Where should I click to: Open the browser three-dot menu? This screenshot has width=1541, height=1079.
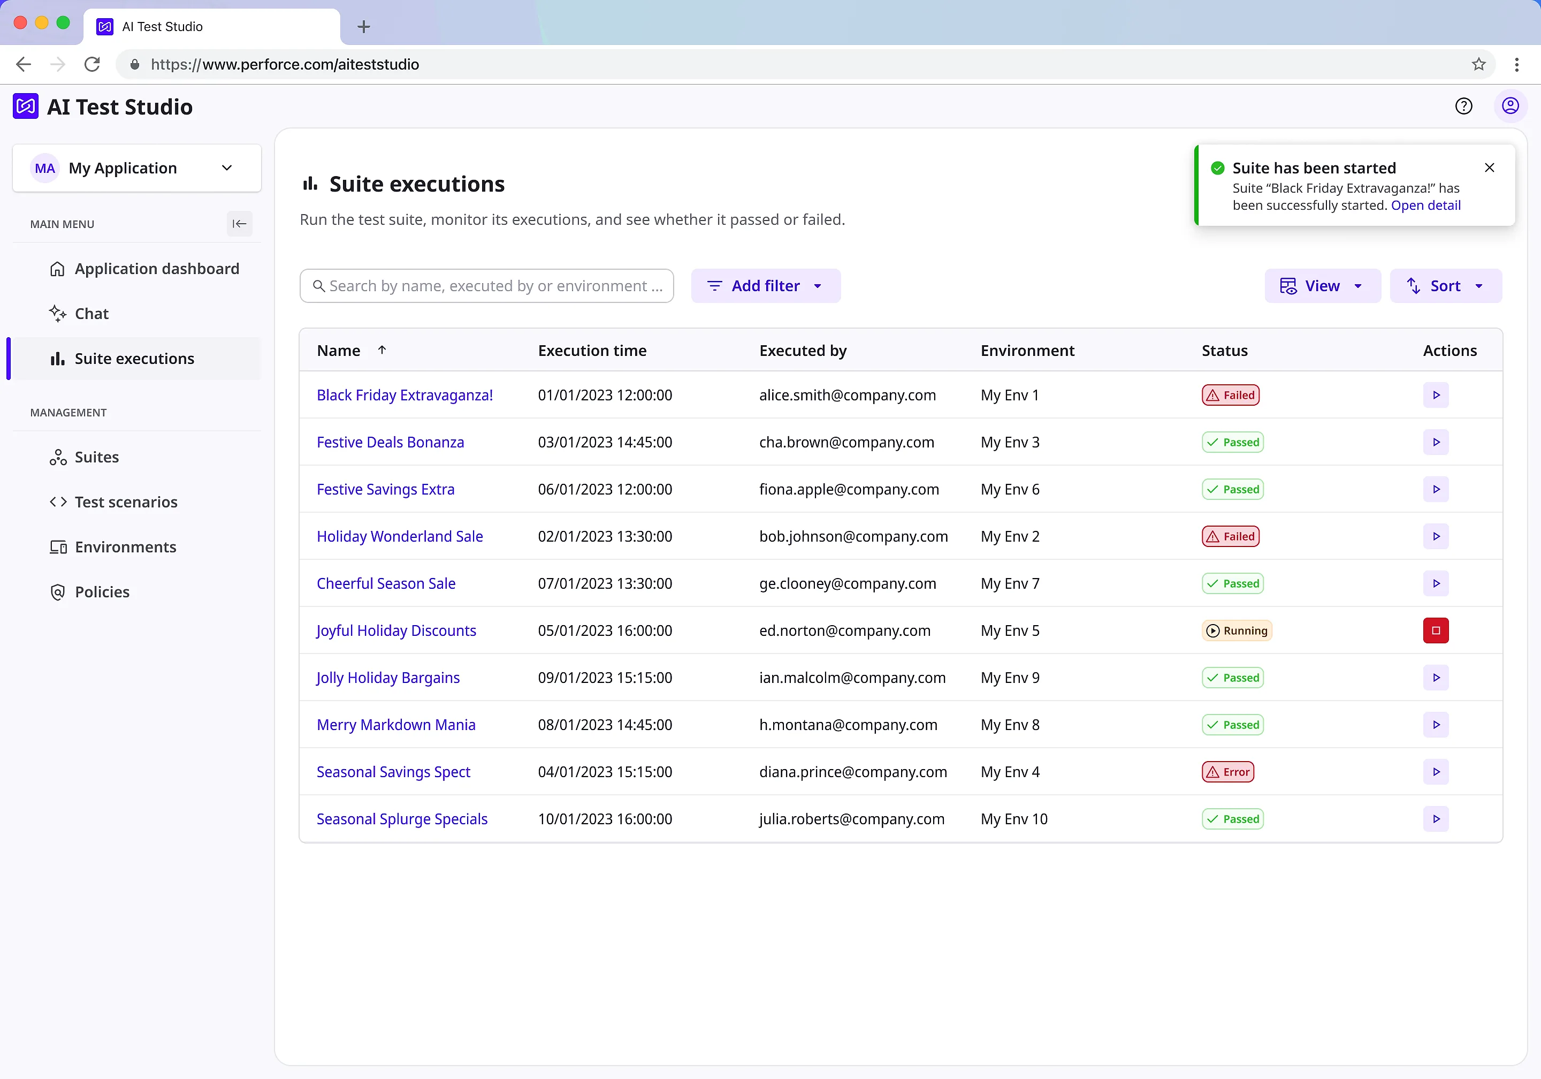1516,64
